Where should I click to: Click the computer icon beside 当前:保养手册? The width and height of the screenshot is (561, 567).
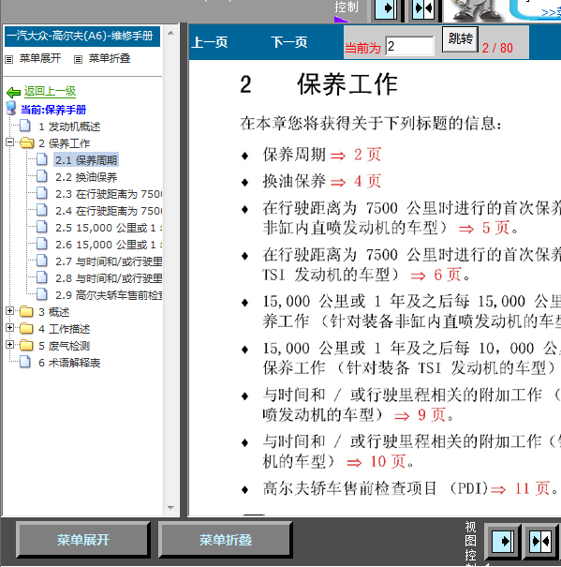tap(11, 109)
